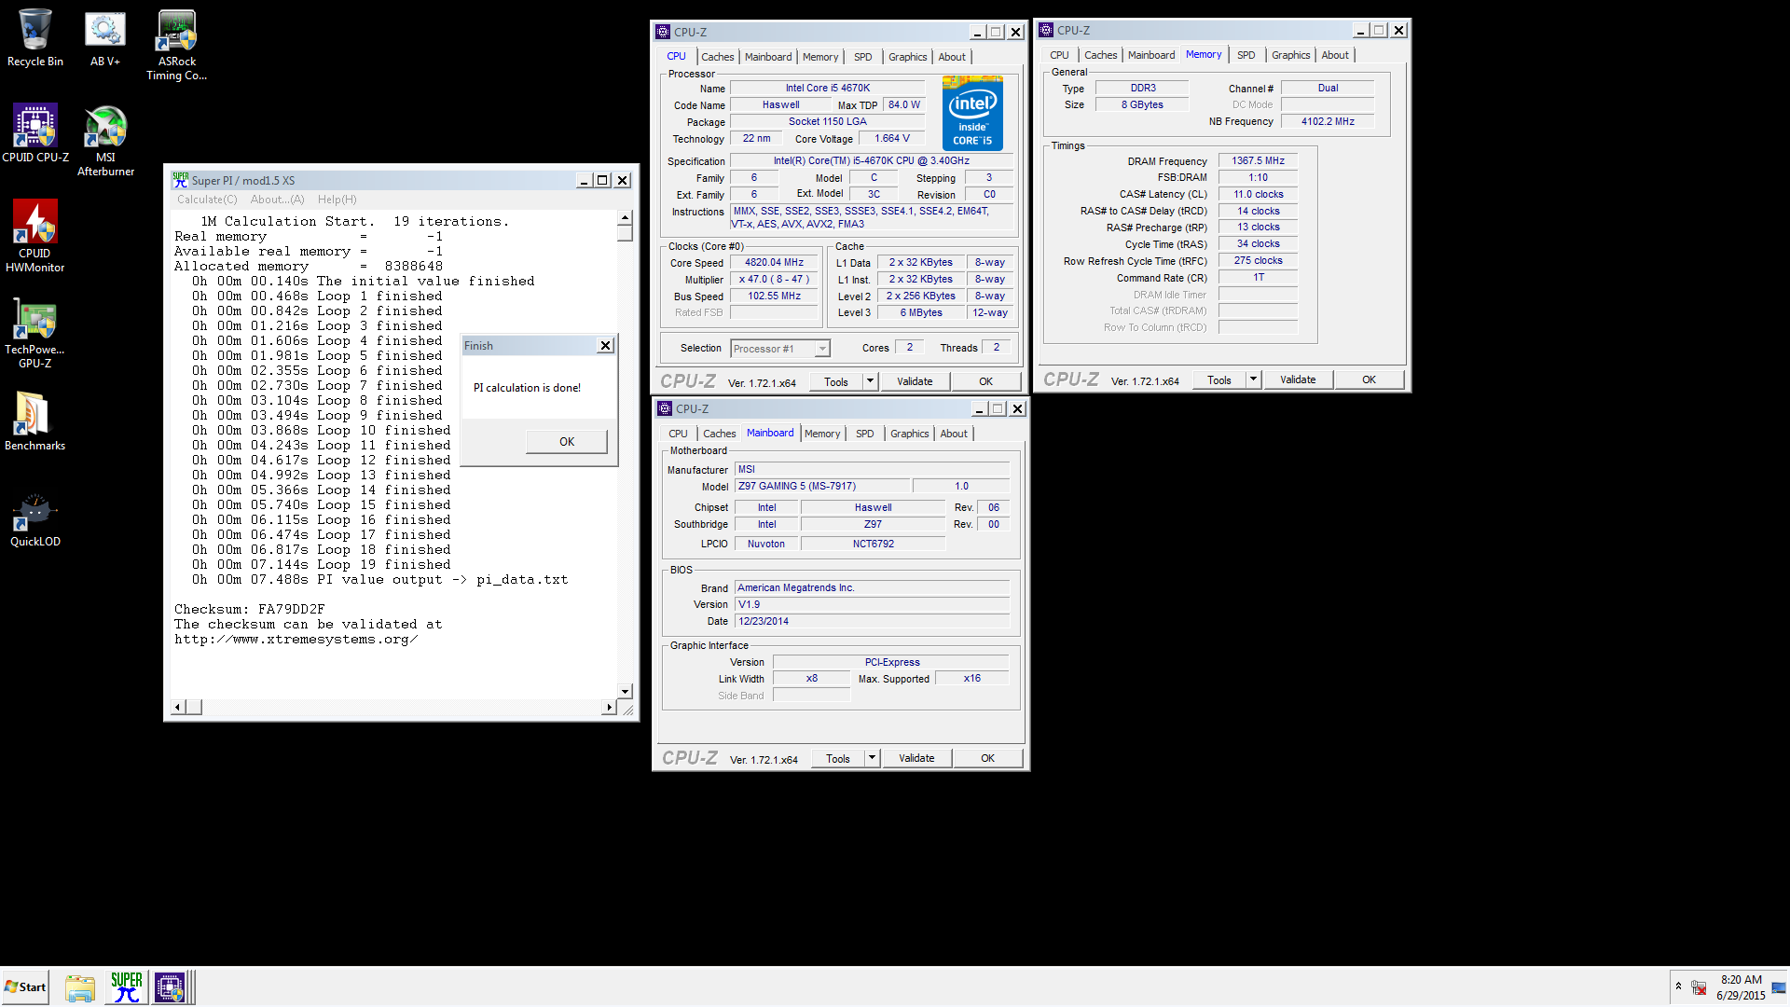1790x1007 pixels.
Task: Expand Tools dropdown arrow in Mainboard window
Action: 872,758
